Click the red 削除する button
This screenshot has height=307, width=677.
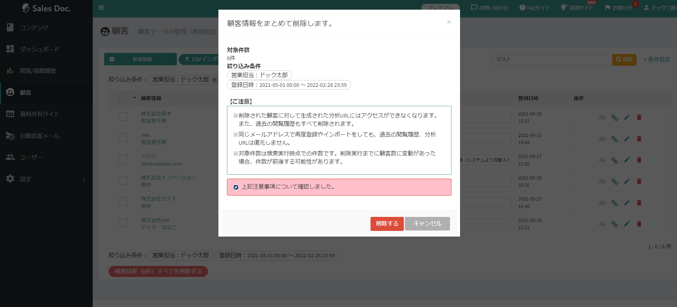pos(387,224)
